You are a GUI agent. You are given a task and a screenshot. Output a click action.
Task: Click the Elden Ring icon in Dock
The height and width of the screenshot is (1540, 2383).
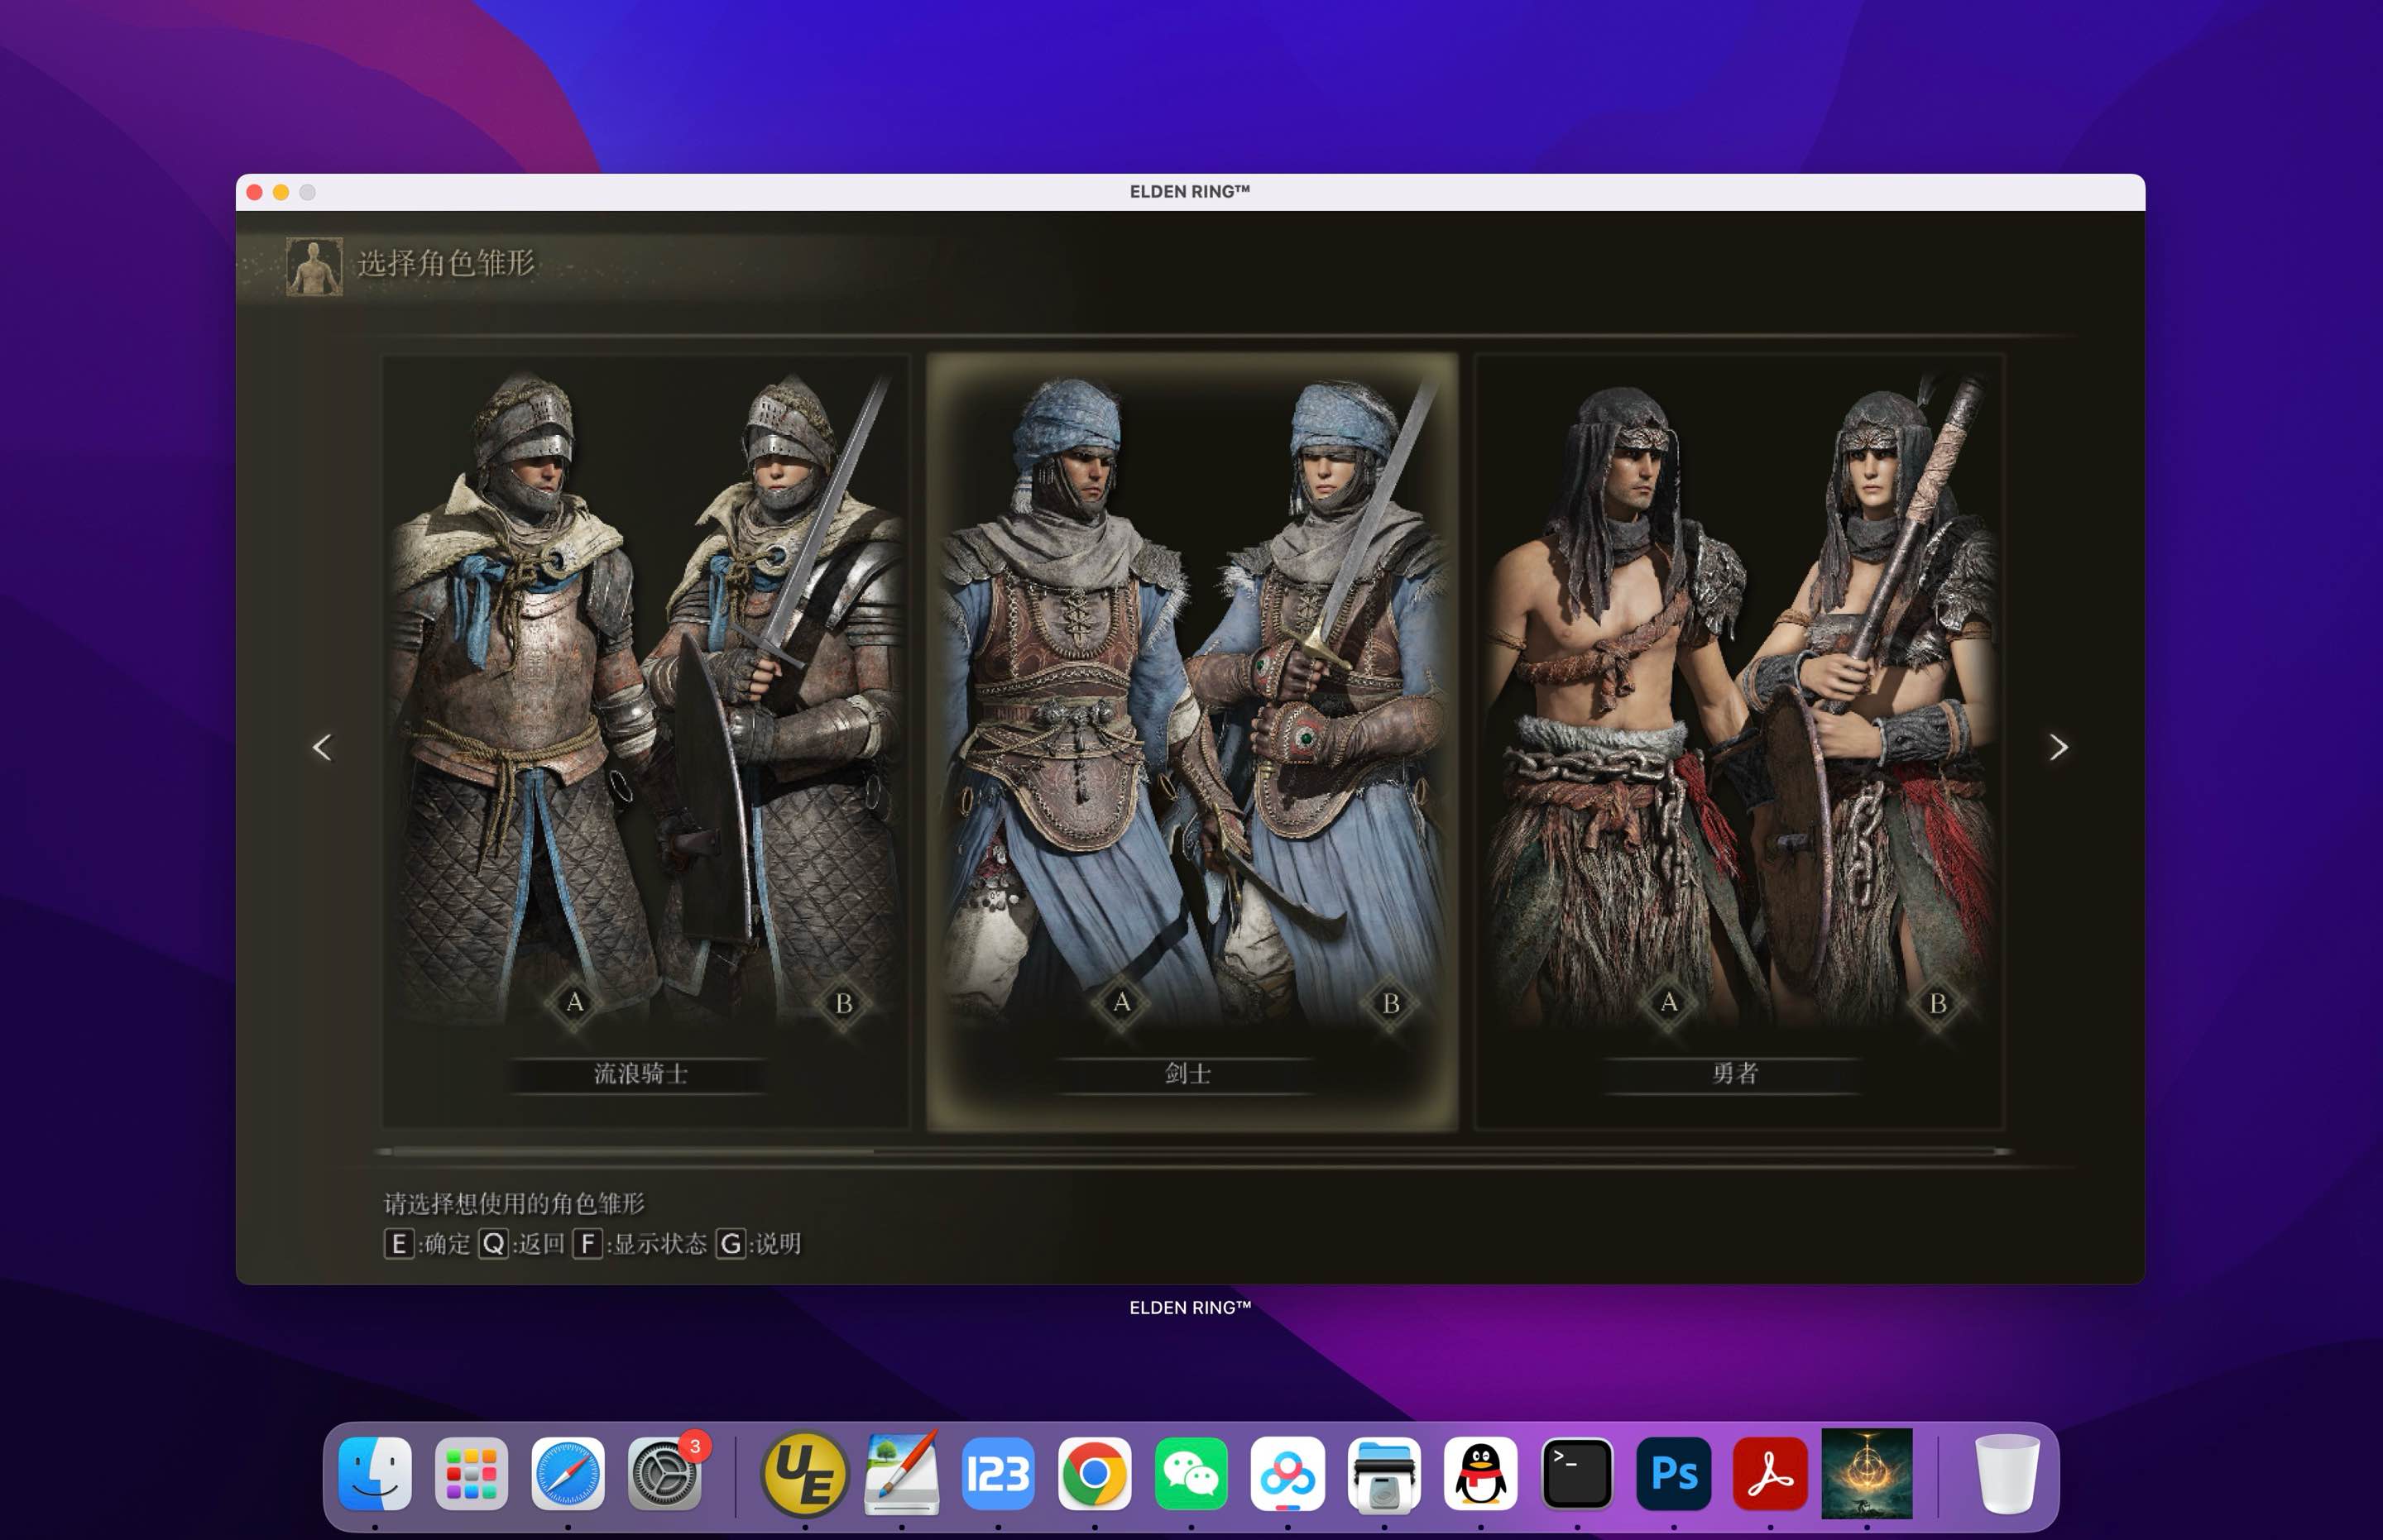1867,1473
